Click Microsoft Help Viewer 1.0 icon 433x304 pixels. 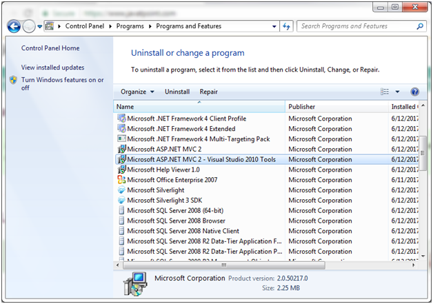coord(121,170)
